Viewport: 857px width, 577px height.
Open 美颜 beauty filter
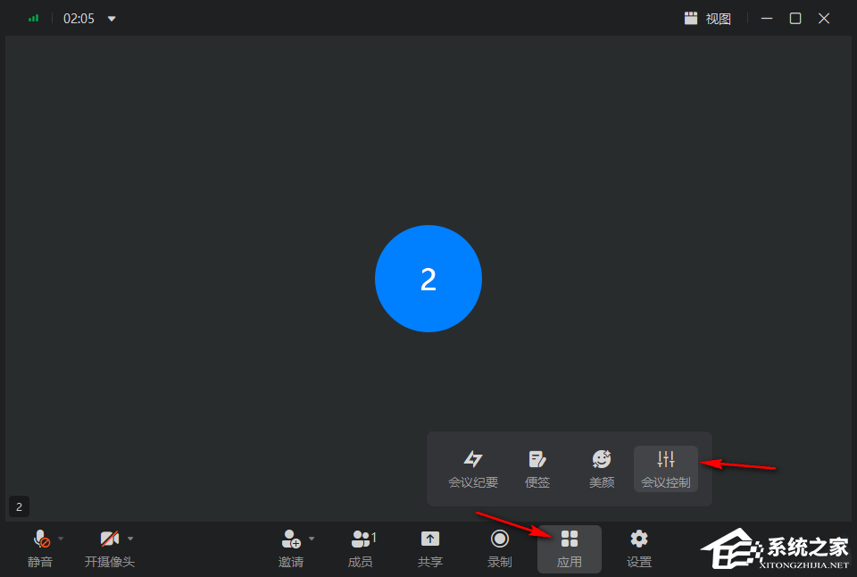tap(602, 469)
